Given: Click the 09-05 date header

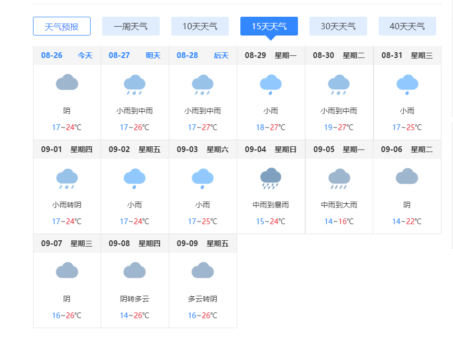Looking at the screenshot, I should (324, 149).
